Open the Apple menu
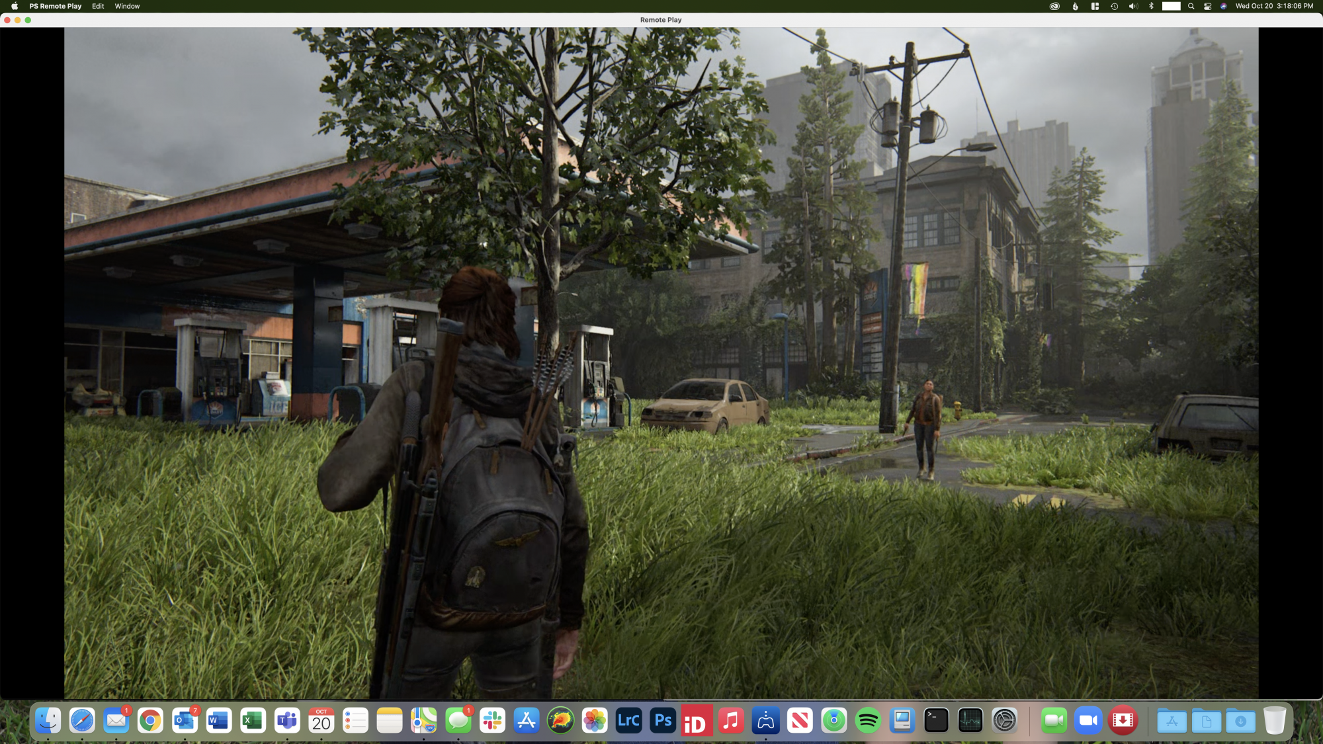The height and width of the screenshot is (744, 1323). 15,6
